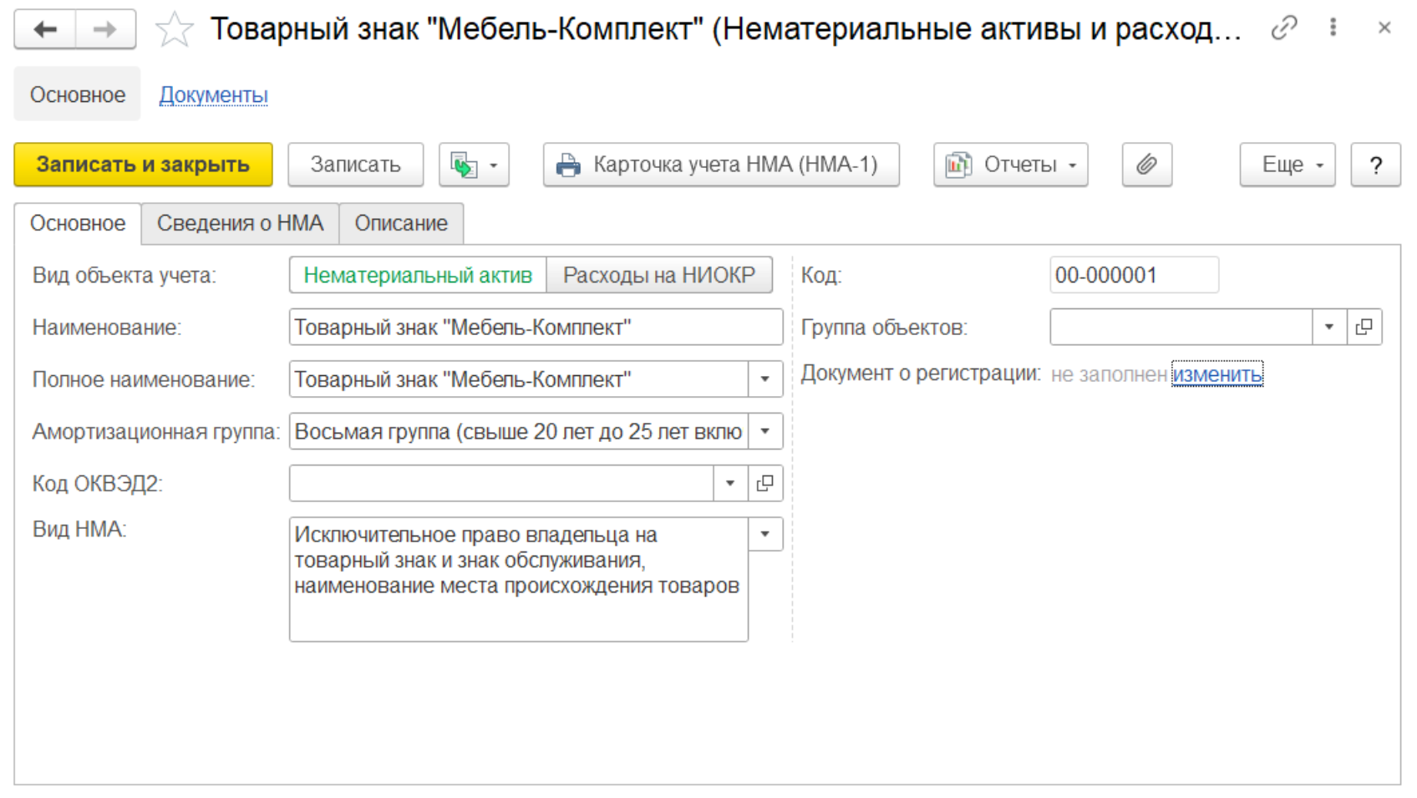The height and width of the screenshot is (798, 1417).
Task: Open the Еще actions menu
Action: (1287, 165)
